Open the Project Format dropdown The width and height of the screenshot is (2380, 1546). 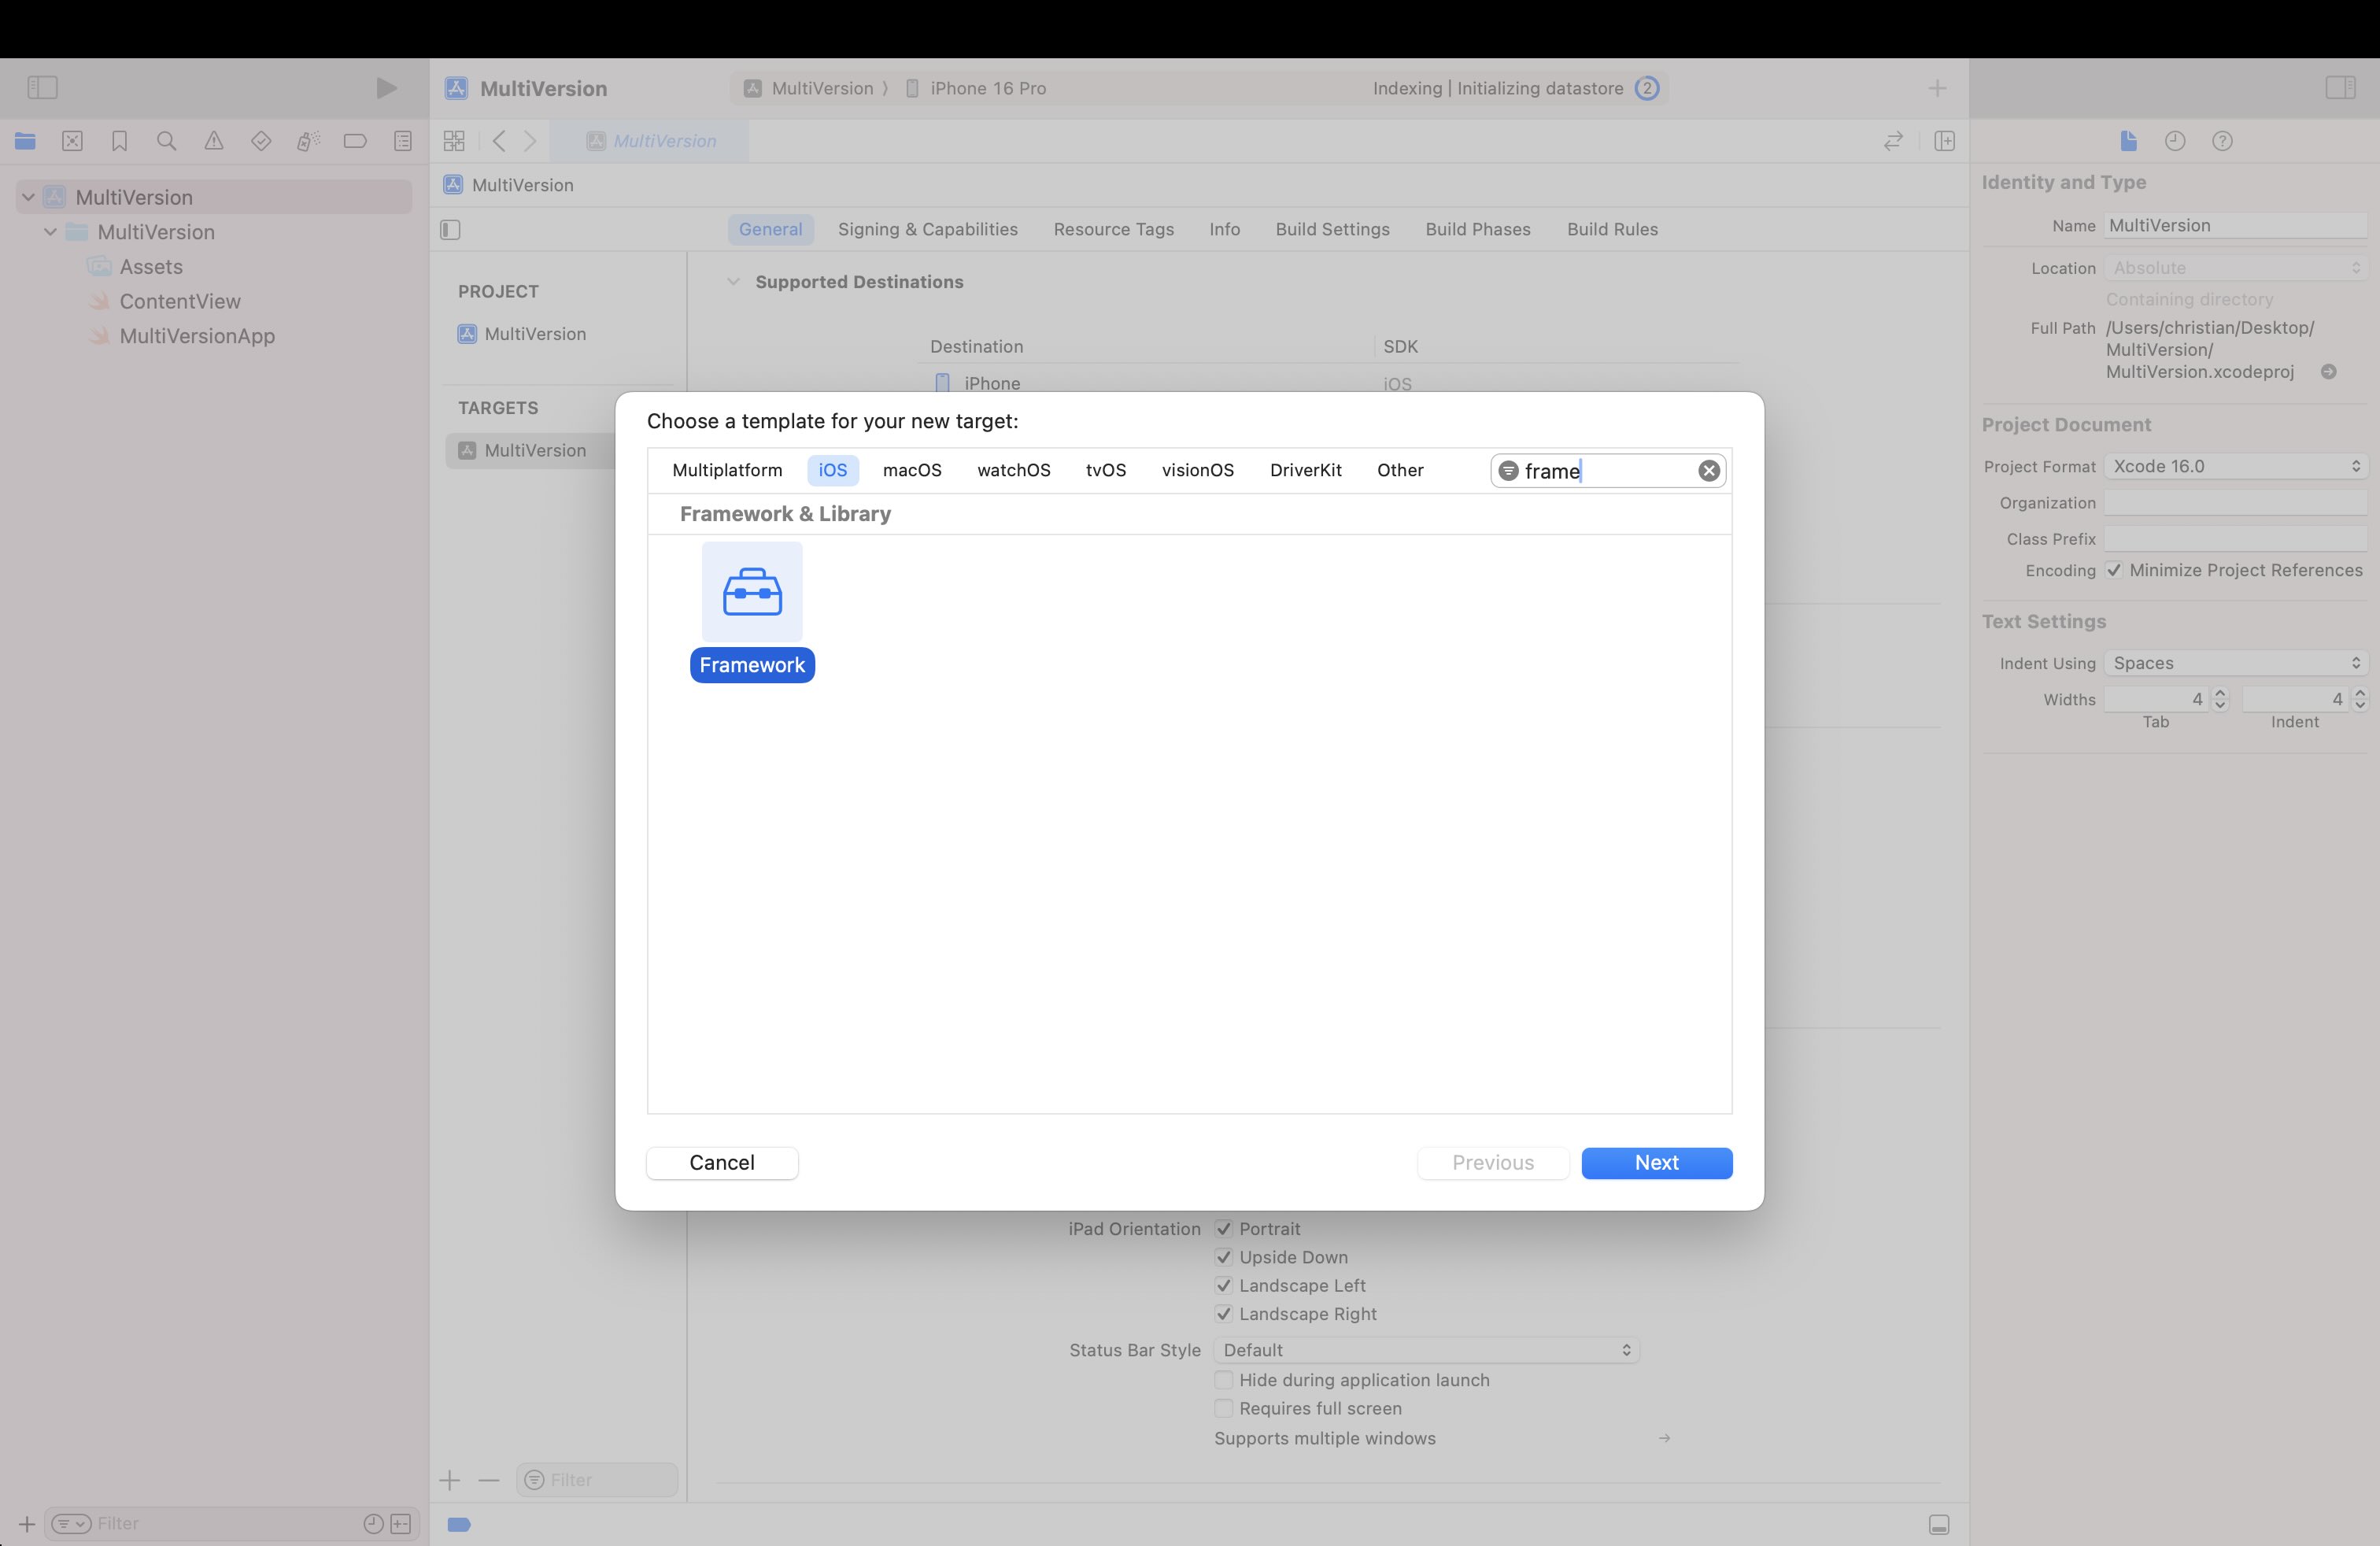2236,466
